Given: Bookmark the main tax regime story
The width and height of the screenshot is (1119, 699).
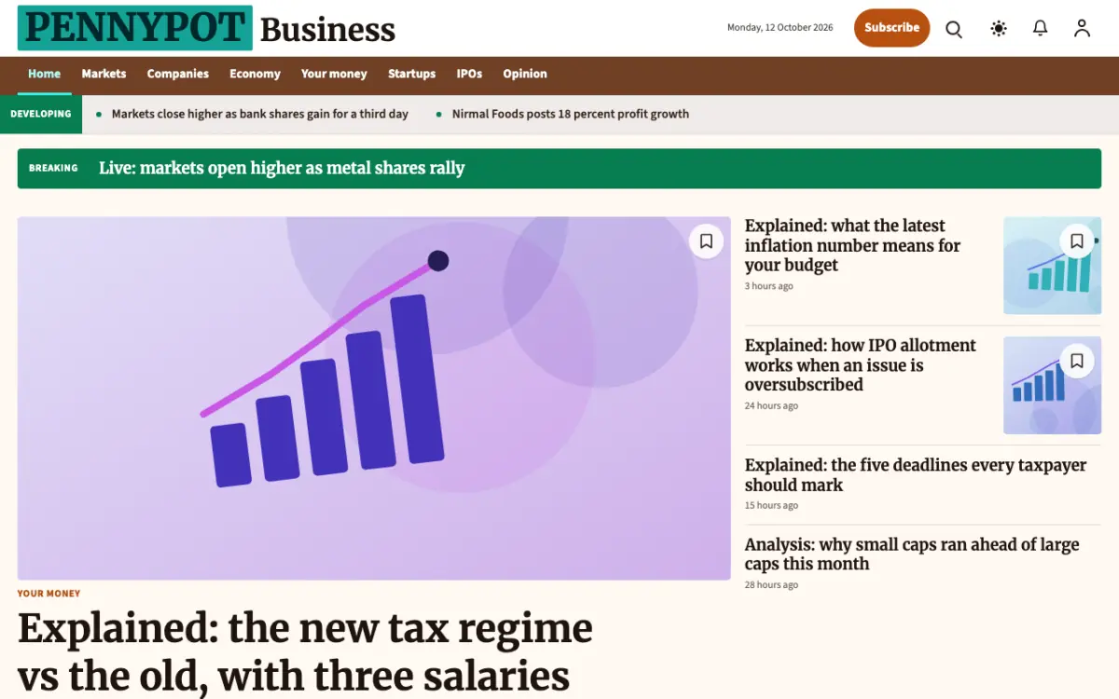Looking at the screenshot, I should pyautogui.click(x=706, y=241).
